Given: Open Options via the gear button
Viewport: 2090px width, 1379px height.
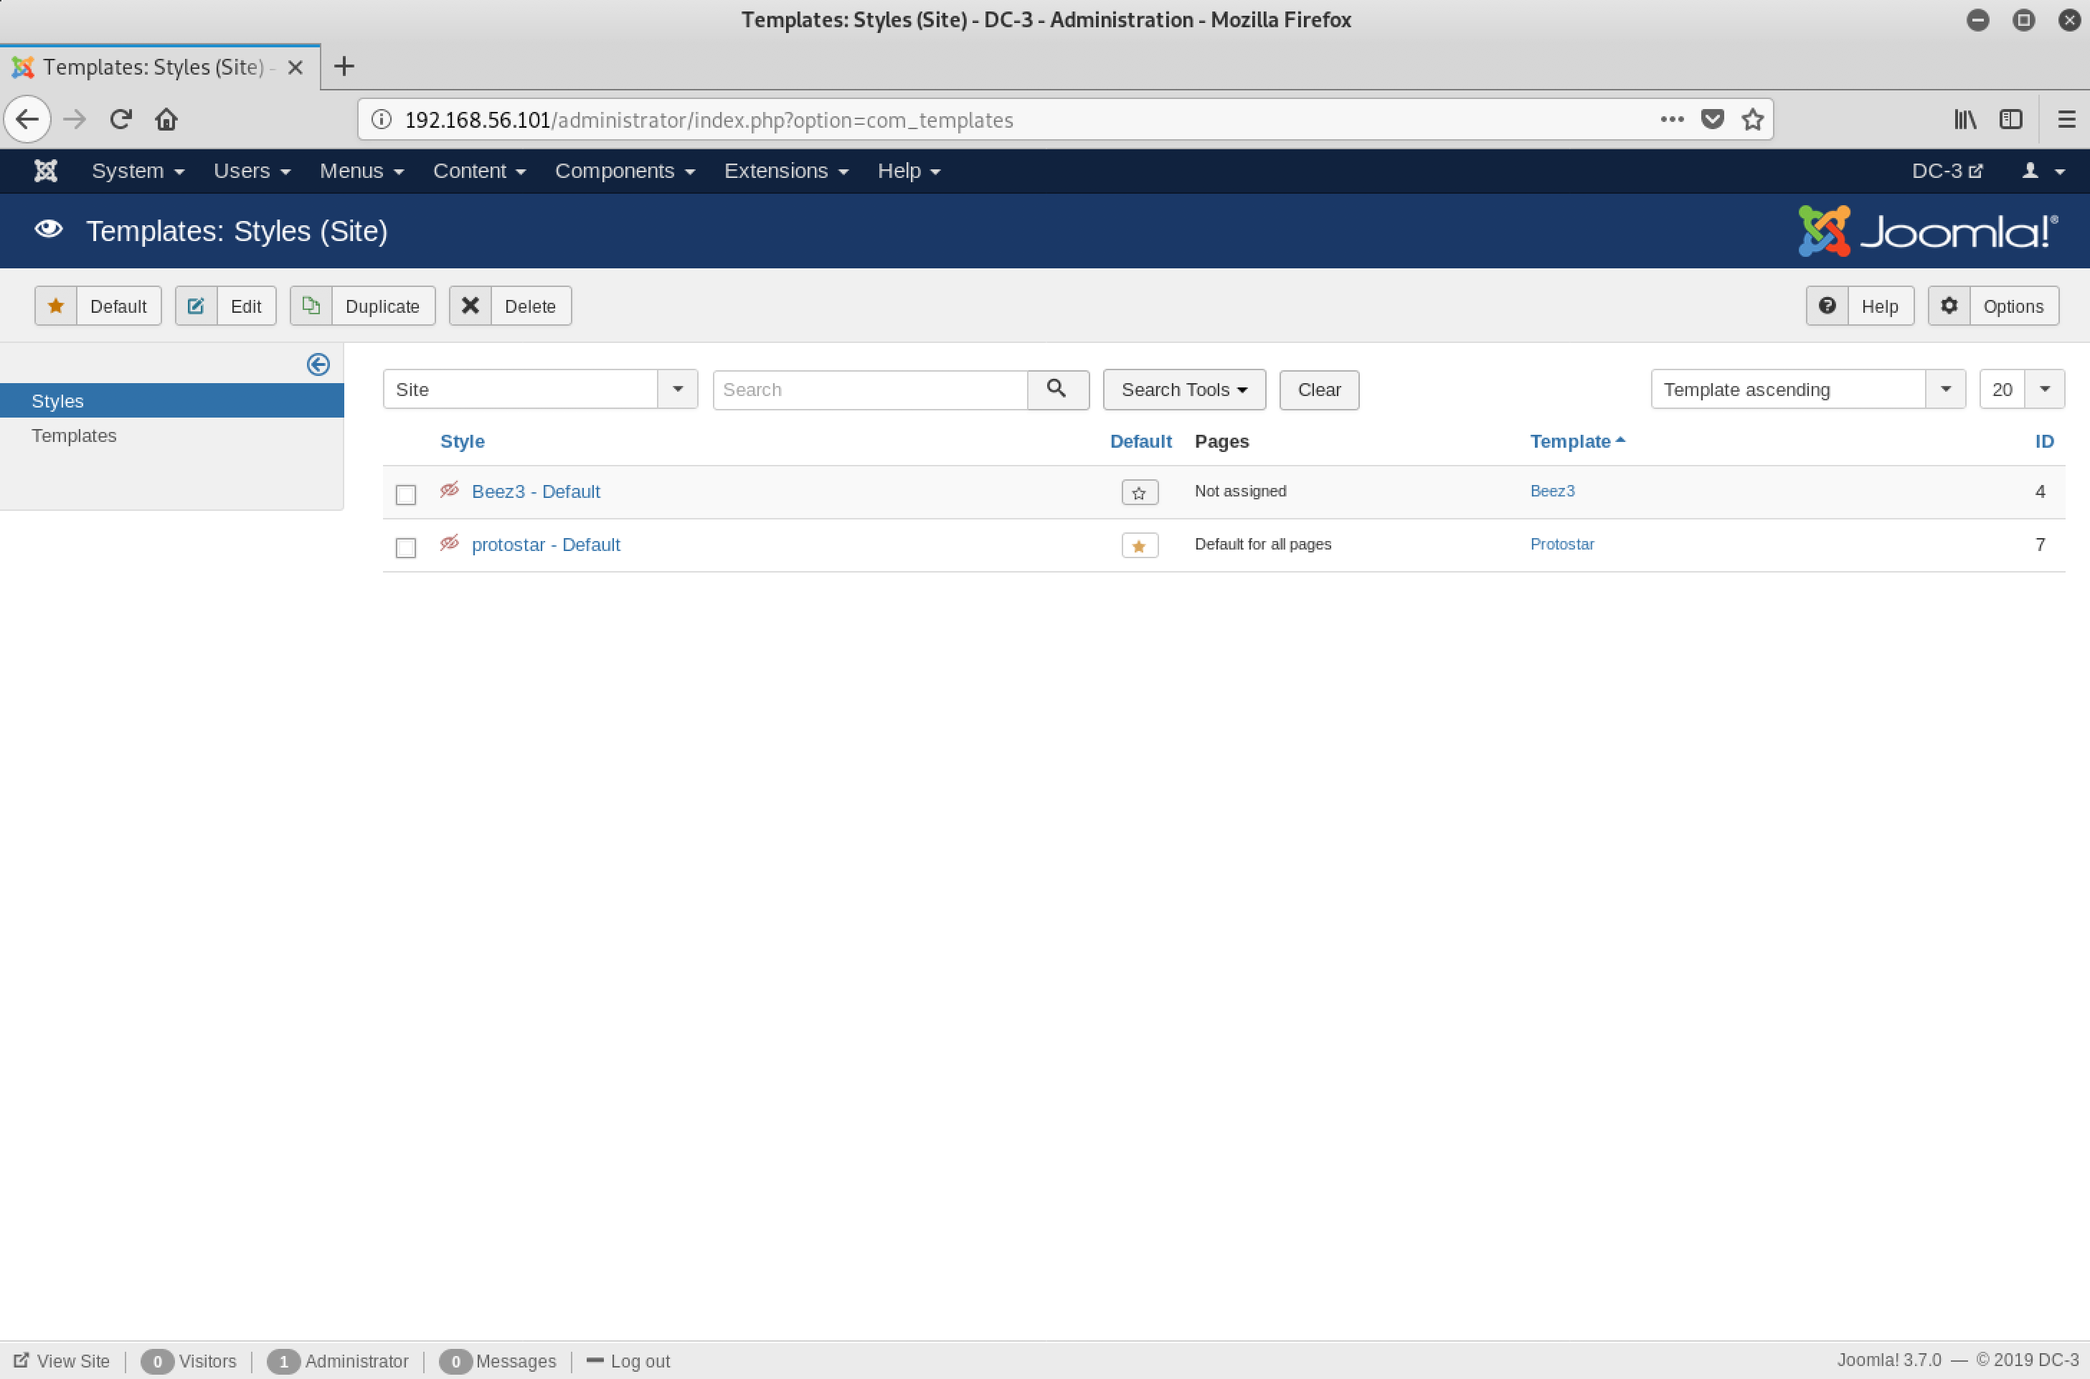Looking at the screenshot, I should click(1992, 306).
